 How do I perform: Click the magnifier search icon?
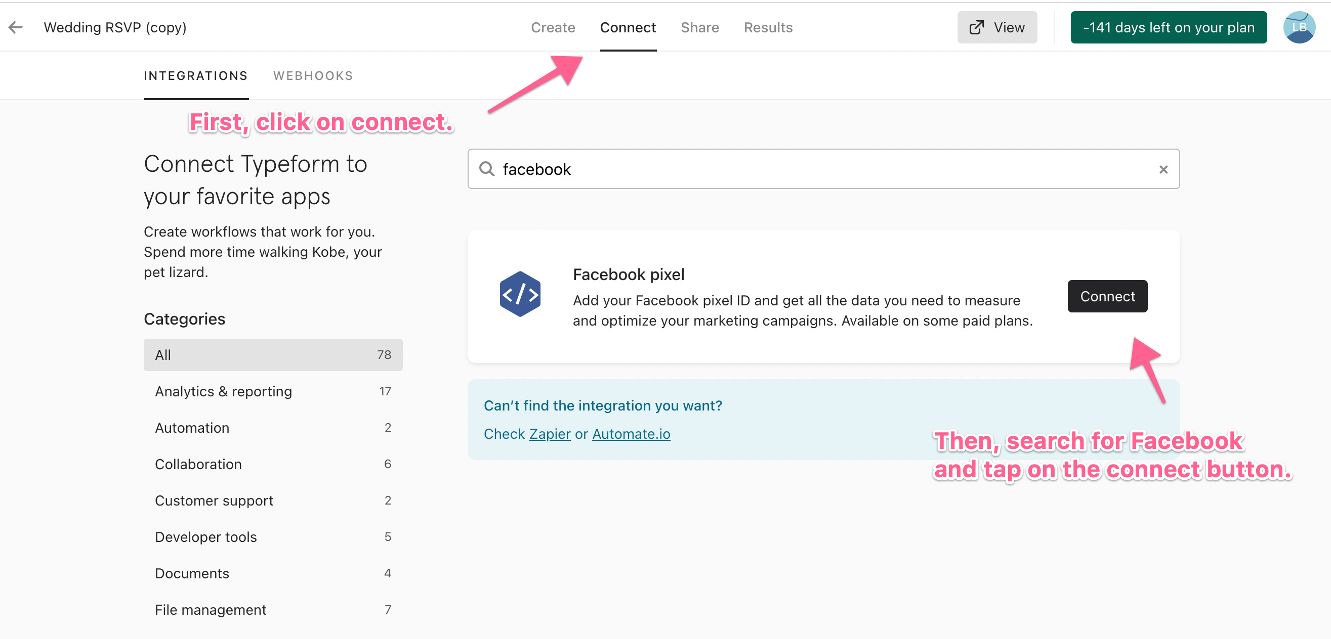coord(486,169)
